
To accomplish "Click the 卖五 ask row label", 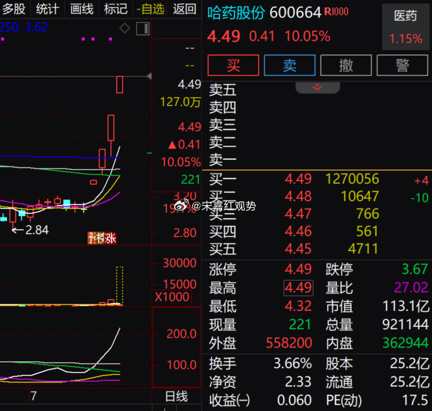I will coord(223,90).
